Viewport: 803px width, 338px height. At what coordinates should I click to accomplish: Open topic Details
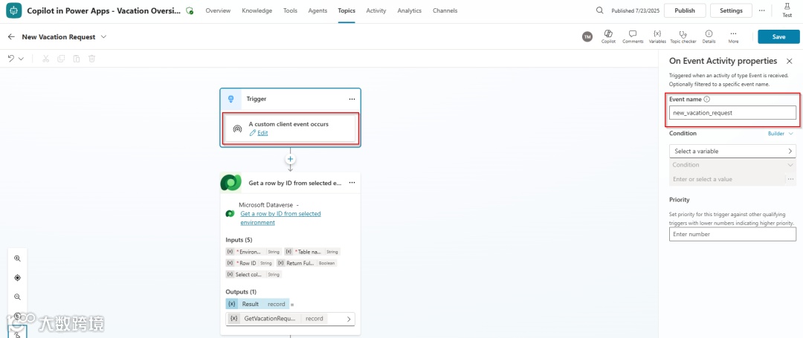point(709,36)
